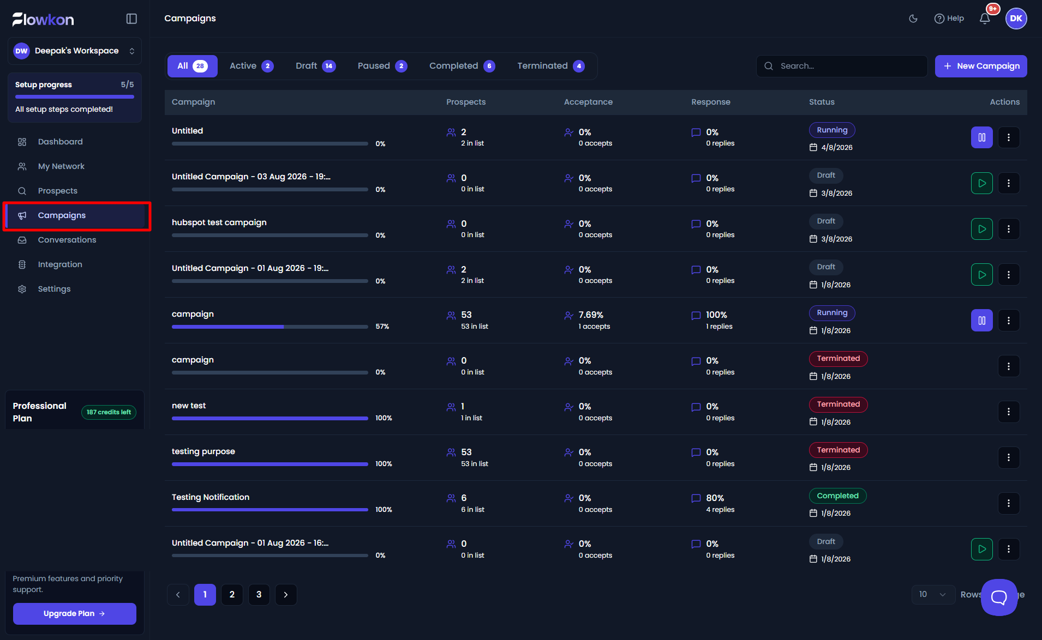Open the notifications bell

pos(985,19)
